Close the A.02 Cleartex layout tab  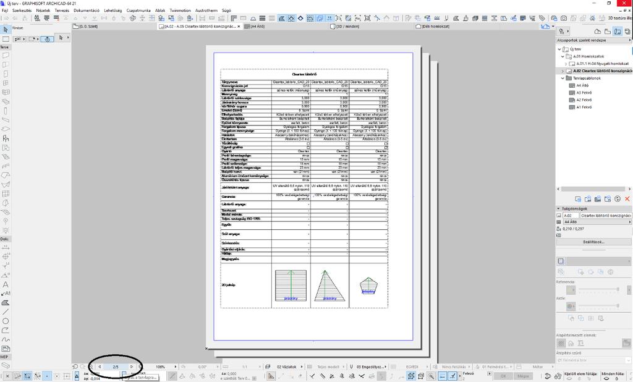tap(239, 27)
